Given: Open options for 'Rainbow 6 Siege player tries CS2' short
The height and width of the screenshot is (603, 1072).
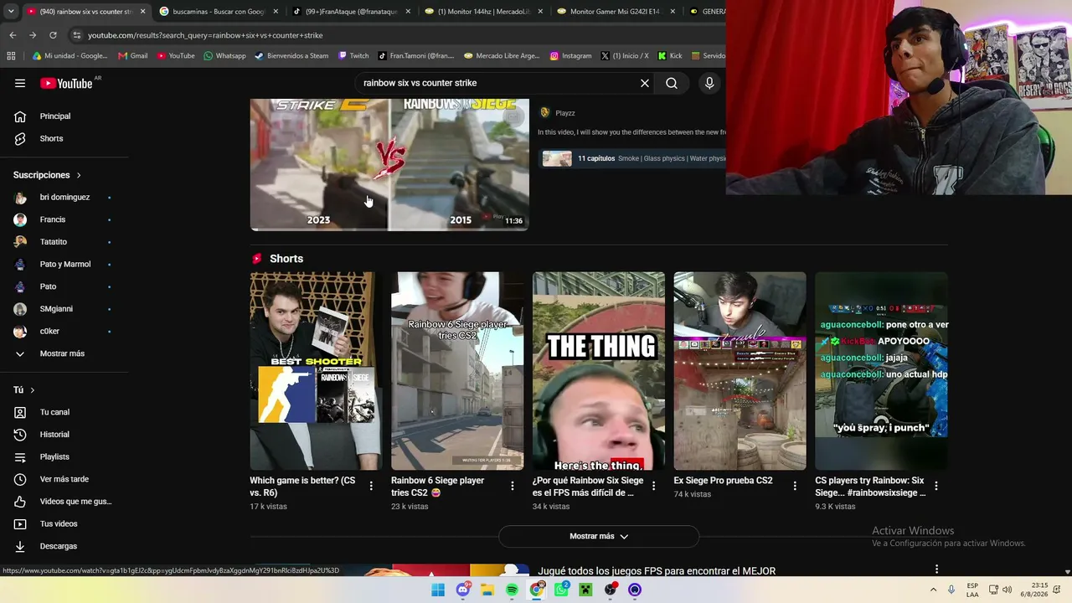Looking at the screenshot, I should tap(513, 486).
